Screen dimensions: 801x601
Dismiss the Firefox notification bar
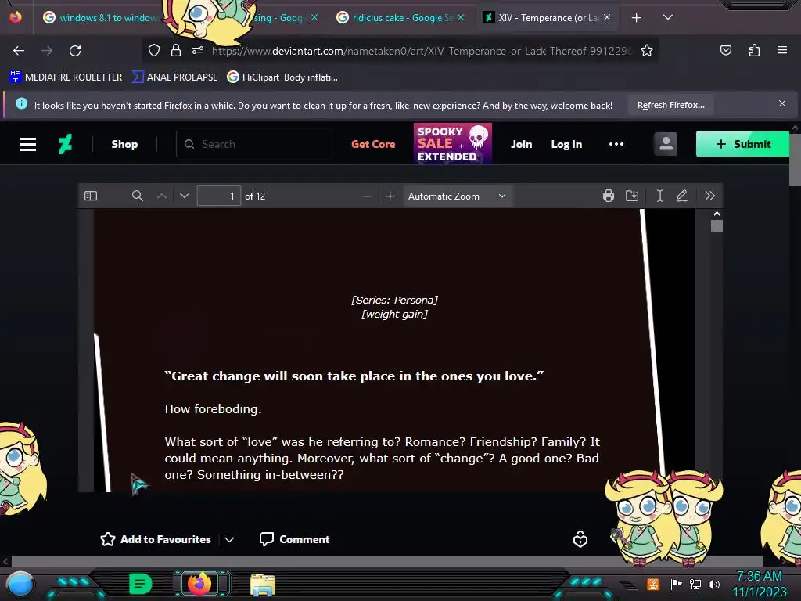point(782,103)
